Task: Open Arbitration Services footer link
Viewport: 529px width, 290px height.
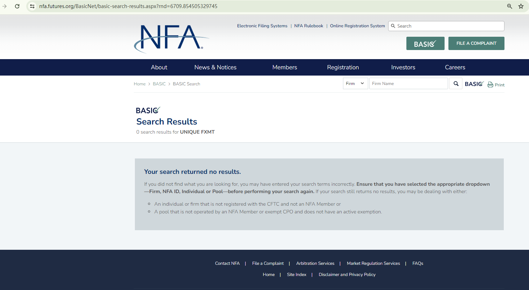Action: tap(315, 263)
